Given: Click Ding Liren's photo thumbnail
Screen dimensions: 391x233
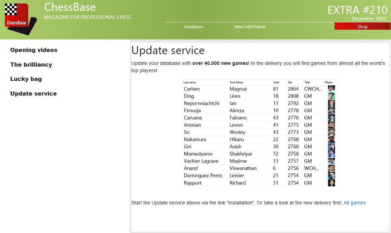Looking at the screenshot, I should coord(331,96).
